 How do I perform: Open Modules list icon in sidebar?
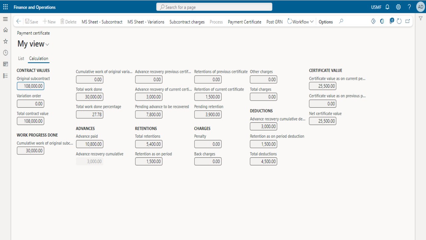point(5,76)
